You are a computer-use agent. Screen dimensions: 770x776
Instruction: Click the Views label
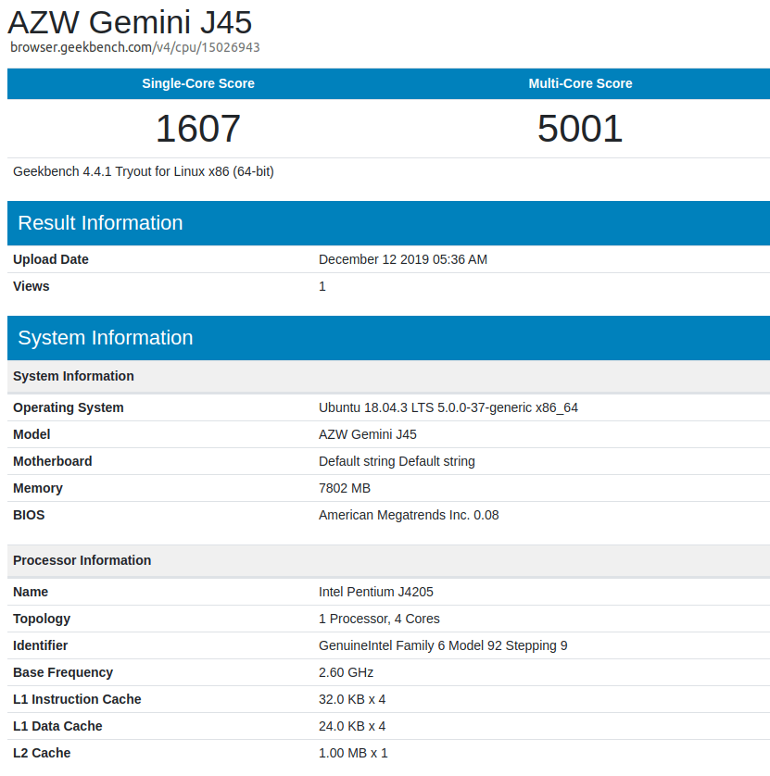(32, 286)
